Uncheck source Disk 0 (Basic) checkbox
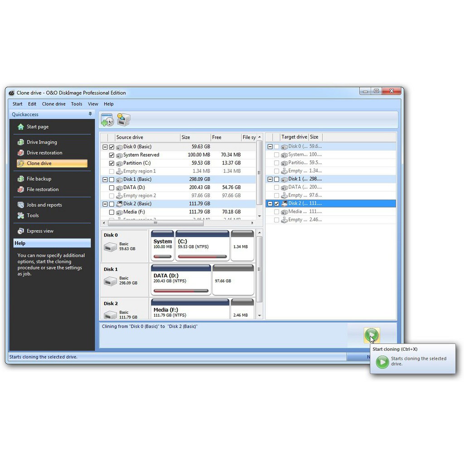Screen dimensions: 464x464 (111, 147)
